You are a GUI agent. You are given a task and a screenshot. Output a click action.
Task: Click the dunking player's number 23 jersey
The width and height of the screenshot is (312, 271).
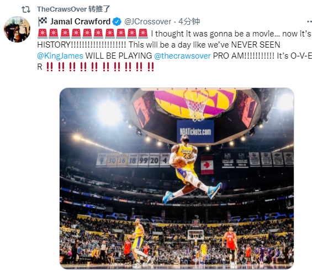pos(186,155)
